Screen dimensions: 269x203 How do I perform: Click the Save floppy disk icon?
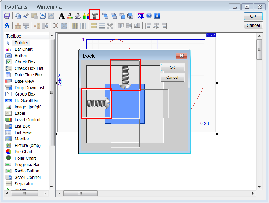tap(7, 16)
